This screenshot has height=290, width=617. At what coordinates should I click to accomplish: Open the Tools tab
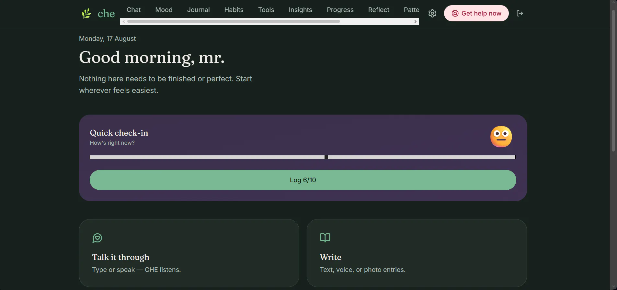266,10
